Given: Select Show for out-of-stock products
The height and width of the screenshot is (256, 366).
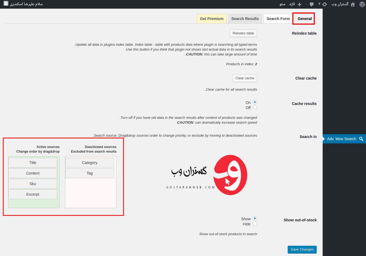Looking at the screenshot, I should tap(255, 218).
